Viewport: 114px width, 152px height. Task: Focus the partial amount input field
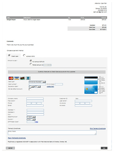(47, 65)
